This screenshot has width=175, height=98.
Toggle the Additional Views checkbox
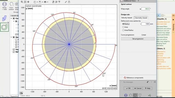click(x=122, y=1)
